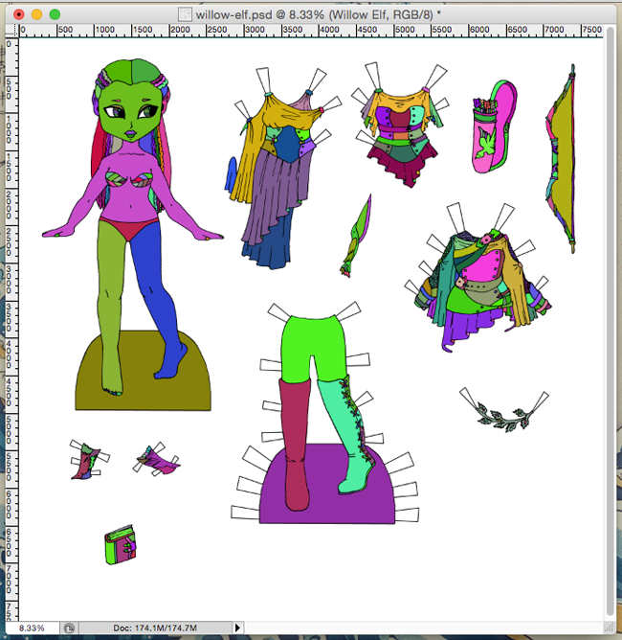Click the pink quiver with arrows

click(x=495, y=126)
